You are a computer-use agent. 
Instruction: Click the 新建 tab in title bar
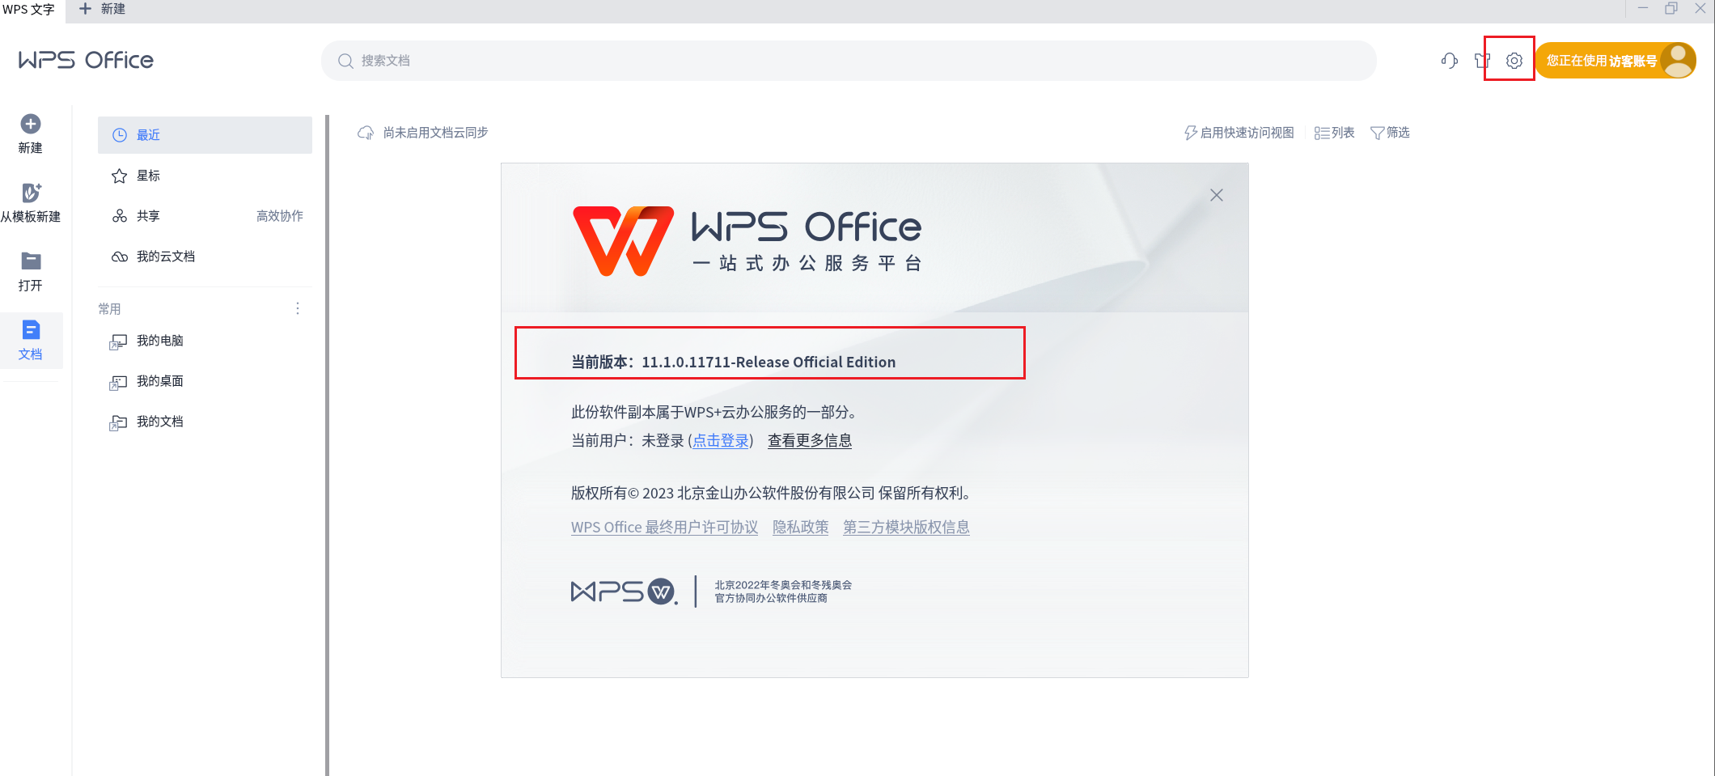(x=102, y=9)
